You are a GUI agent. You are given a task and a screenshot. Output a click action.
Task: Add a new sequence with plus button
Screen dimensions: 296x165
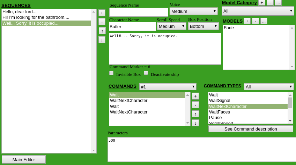pos(102,13)
